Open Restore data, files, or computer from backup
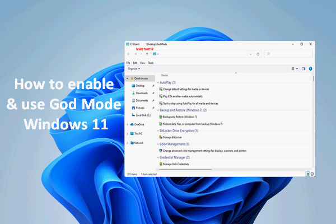Viewport: 336px width, 224px height. [x=193, y=124]
